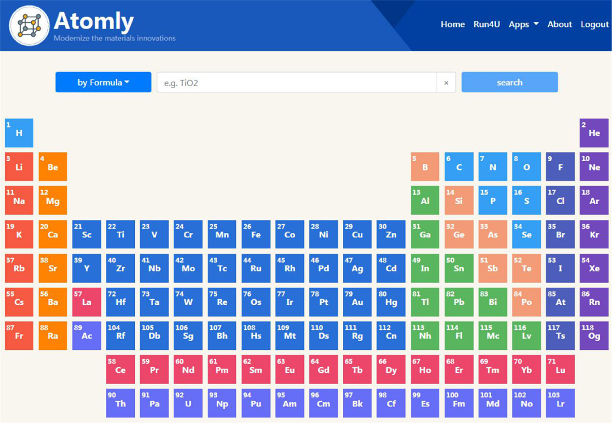Toggle the Silicon (Si) element selection
The height and width of the screenshot is (423, 612).
pyautogui.click(x=458, y=201)
